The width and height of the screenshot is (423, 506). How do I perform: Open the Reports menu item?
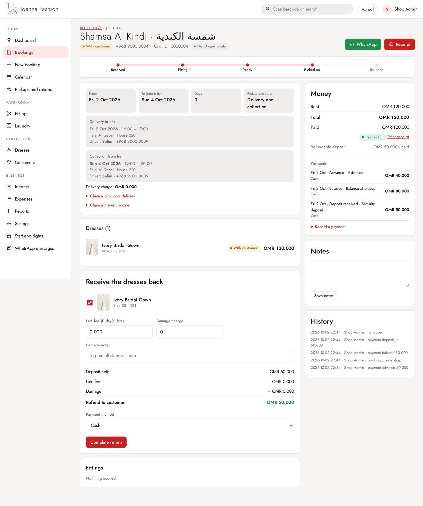[x=36, y=211]
